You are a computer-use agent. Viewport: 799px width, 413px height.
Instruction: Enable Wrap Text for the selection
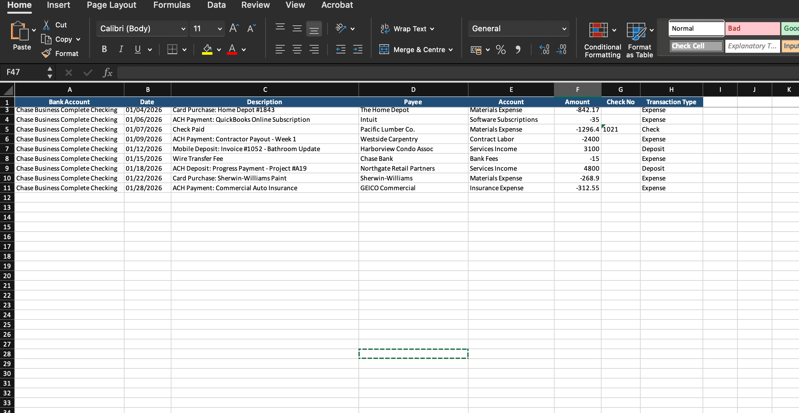(407, 29)
